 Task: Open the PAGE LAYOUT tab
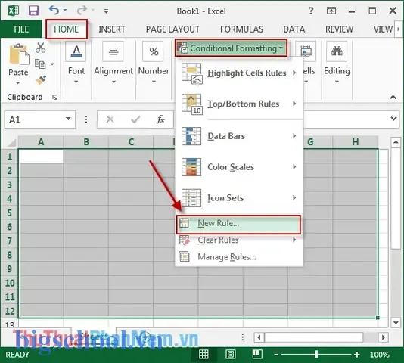[172, 29]
